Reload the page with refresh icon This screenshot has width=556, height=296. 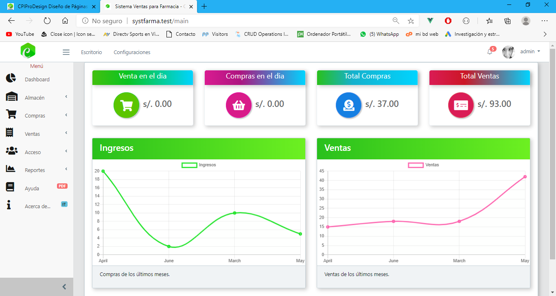47,21
